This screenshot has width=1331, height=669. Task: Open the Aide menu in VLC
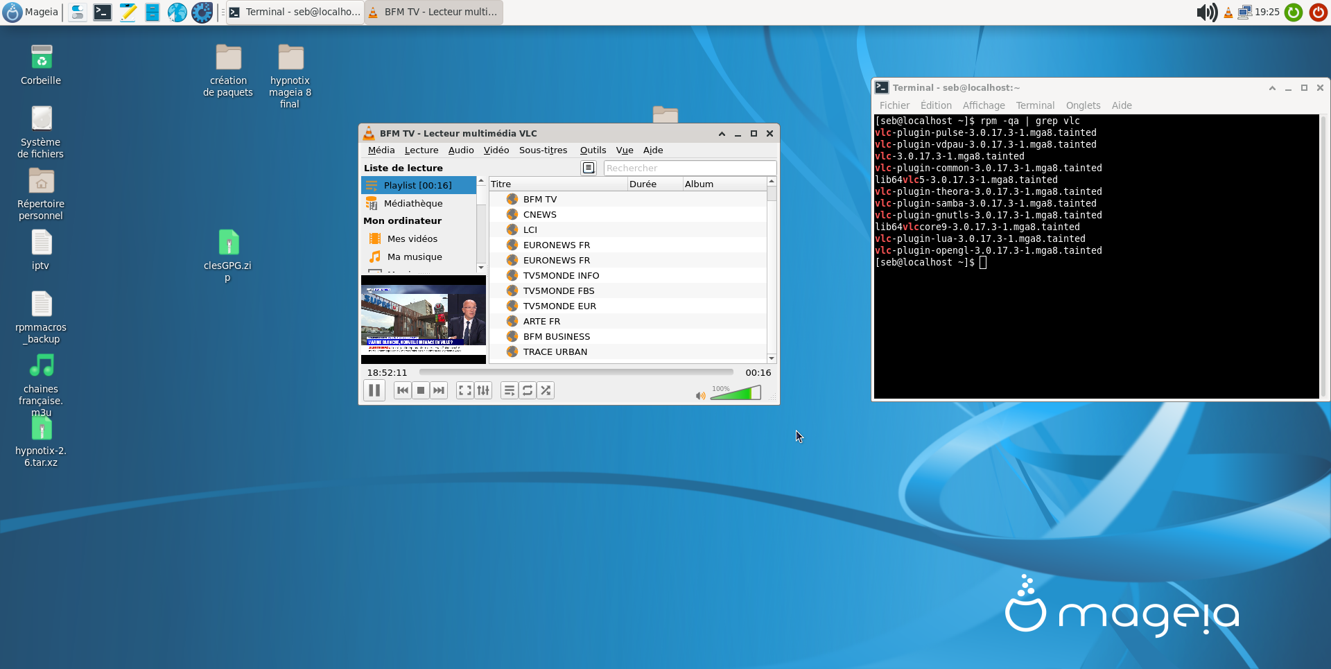tap(653, 150)
